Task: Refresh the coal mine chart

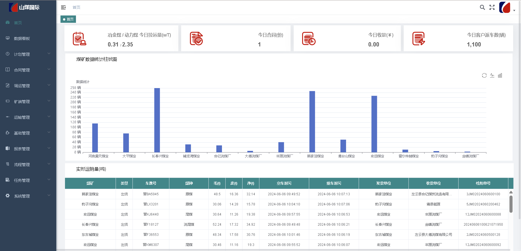Action: click(x=484, y=75)
